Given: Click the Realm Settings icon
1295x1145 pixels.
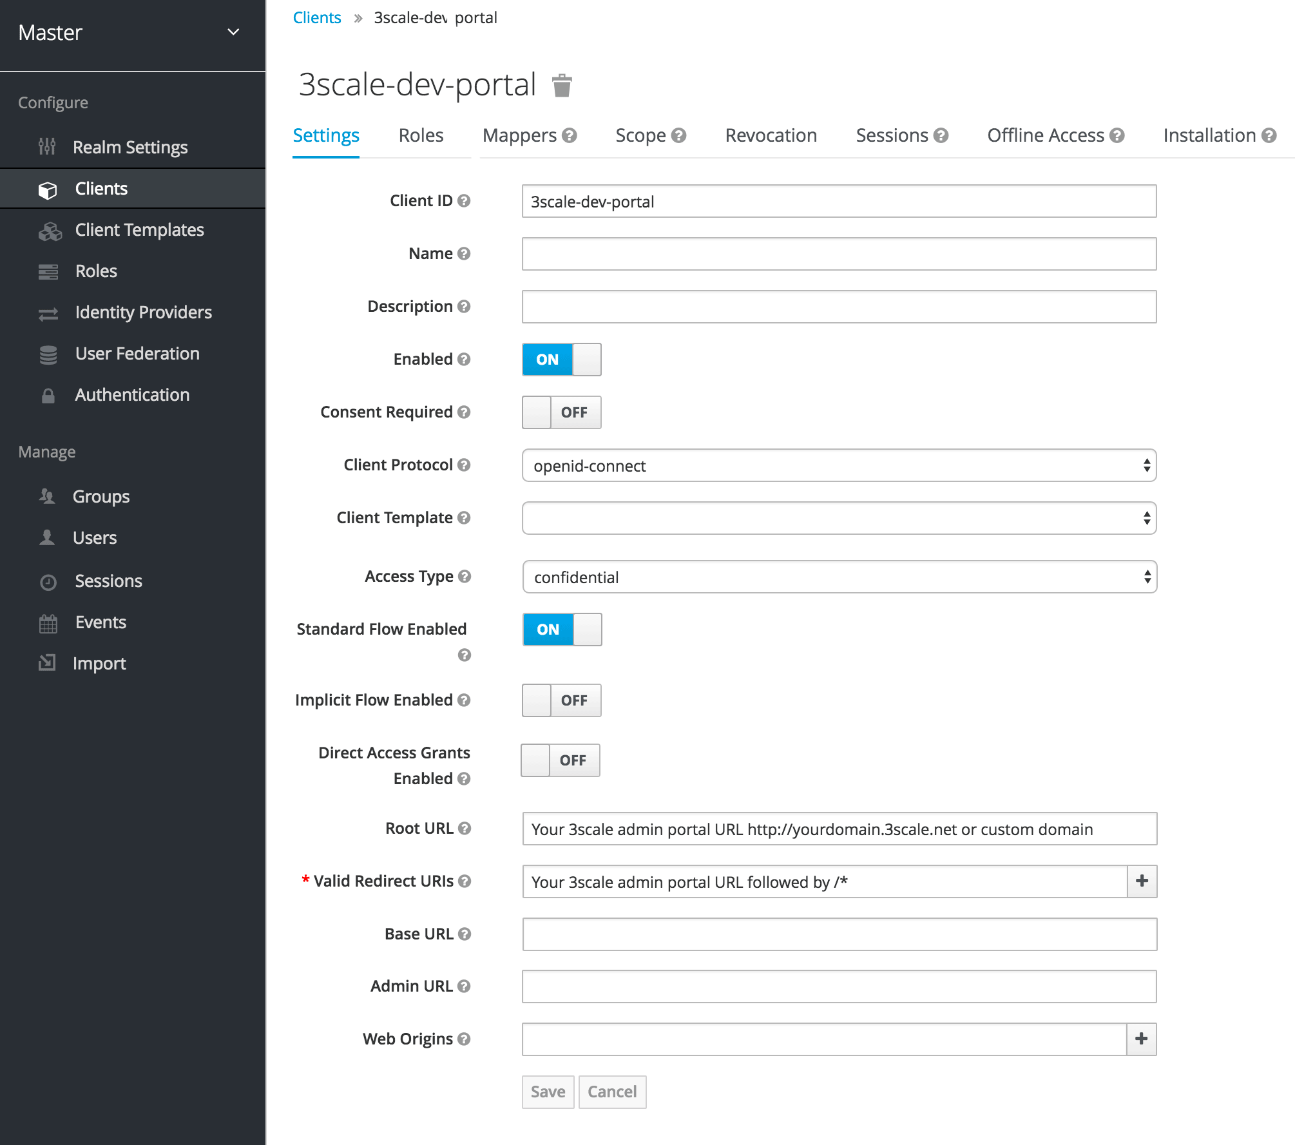Looking at the screenshot, I should point(48,146).
